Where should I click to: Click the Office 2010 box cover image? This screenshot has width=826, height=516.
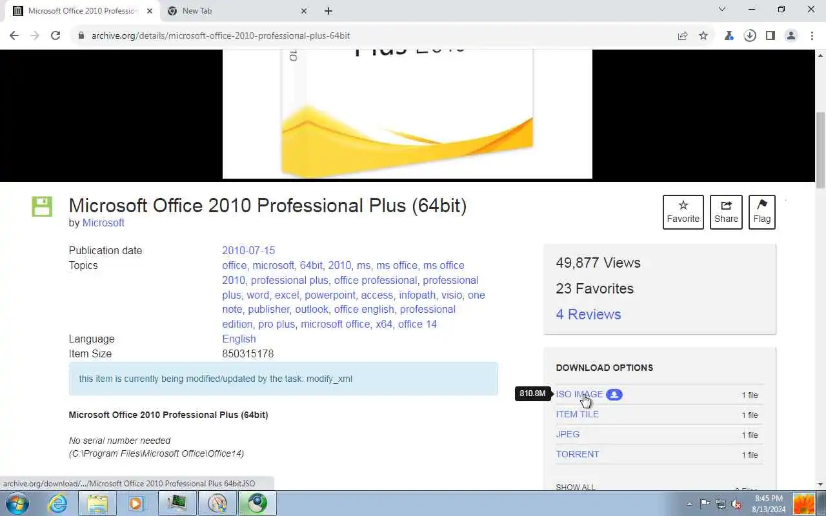click(407, 114)
